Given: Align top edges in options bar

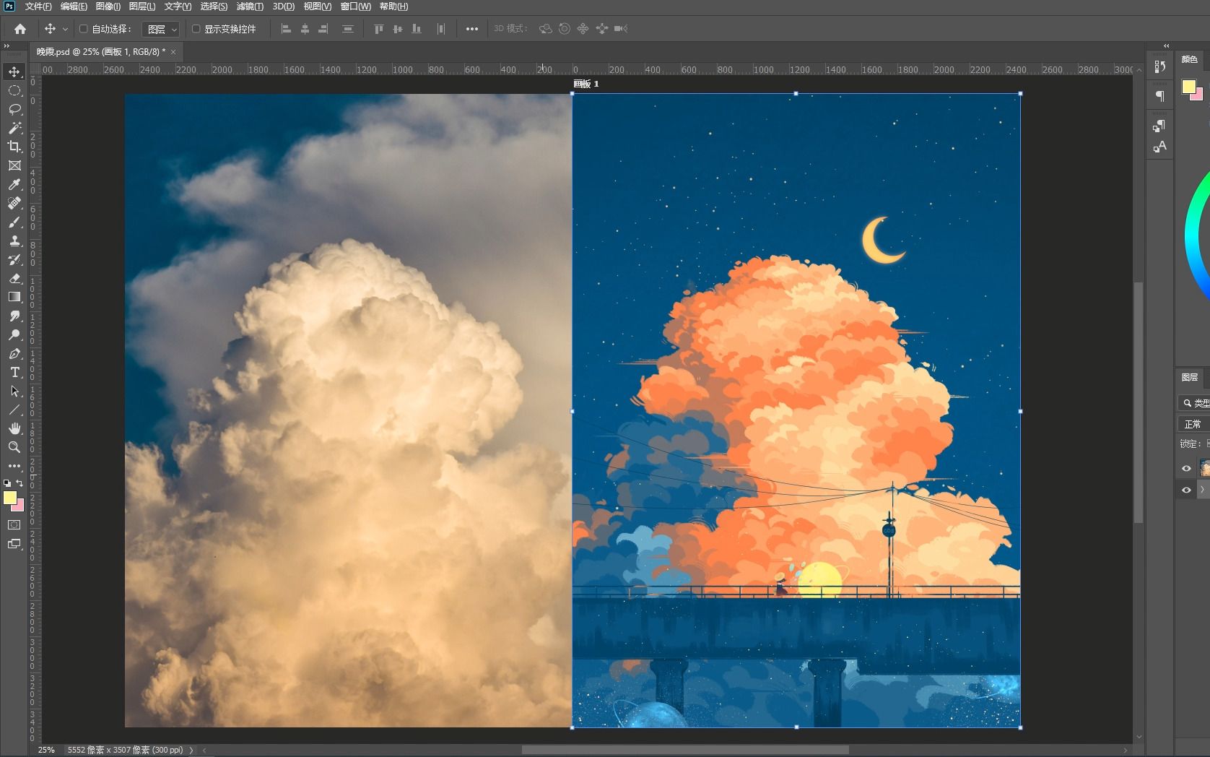Looking at the screenshot, I should click(x=378, y=29).
